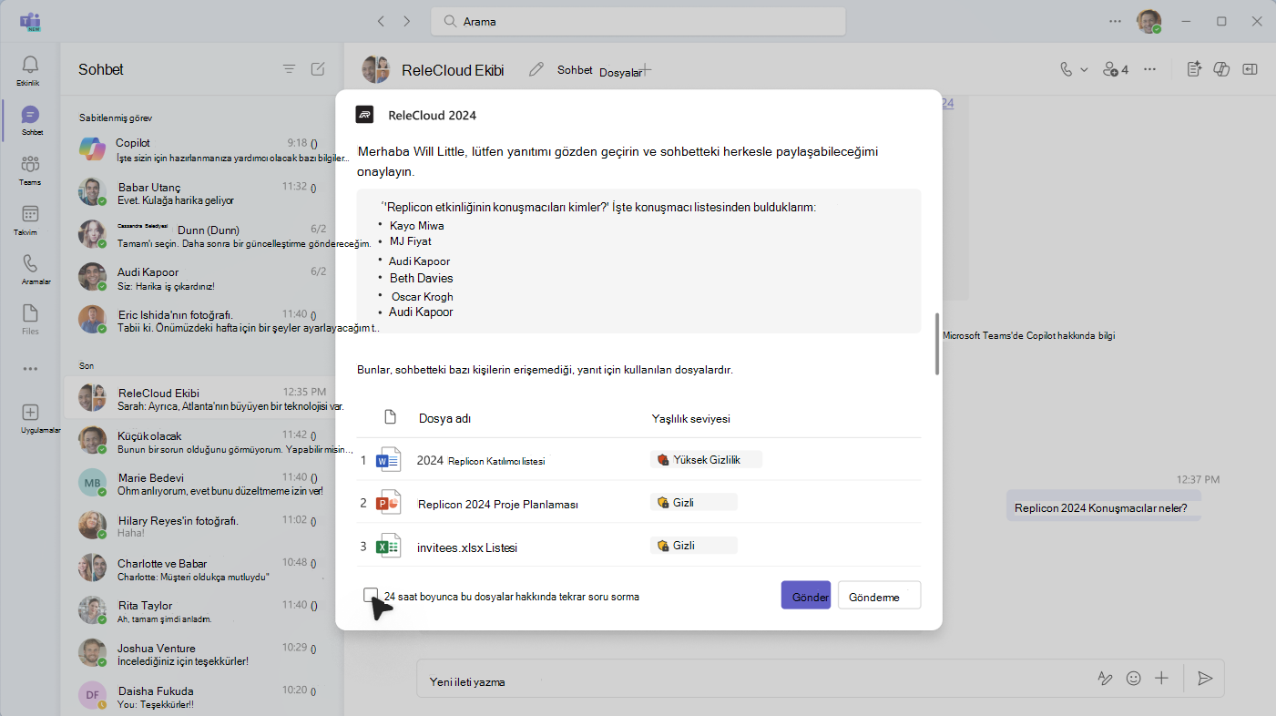
Task: Start a new chat with compose icon
Action: tap(318, 68)
